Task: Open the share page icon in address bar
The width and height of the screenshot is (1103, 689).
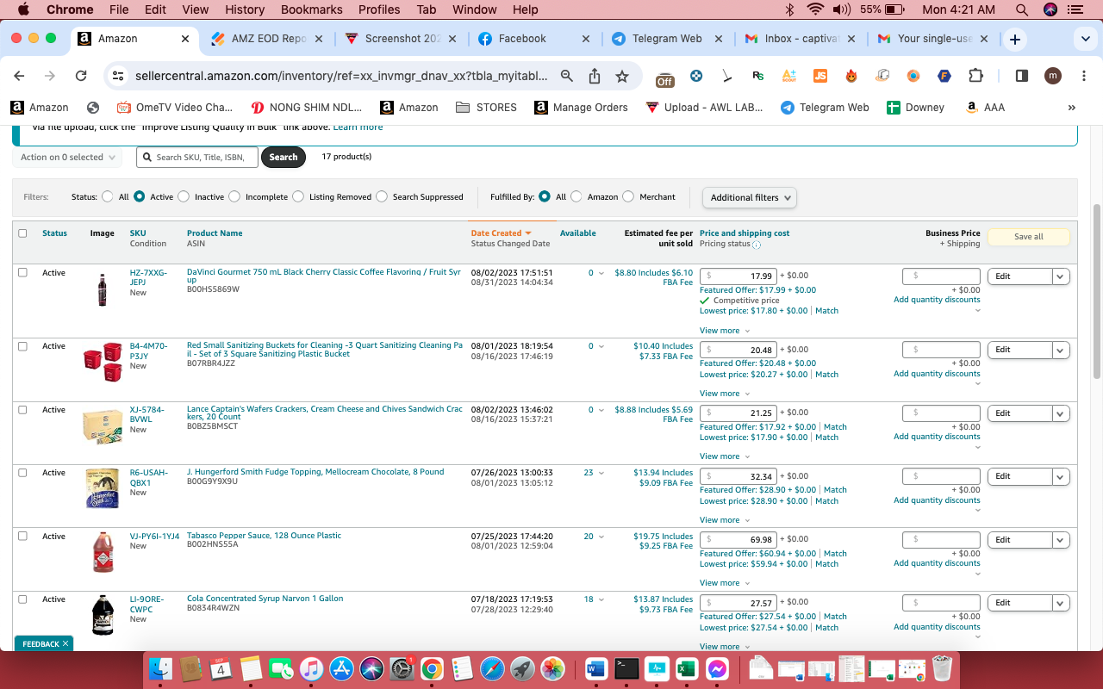Action: coord(595,76)
